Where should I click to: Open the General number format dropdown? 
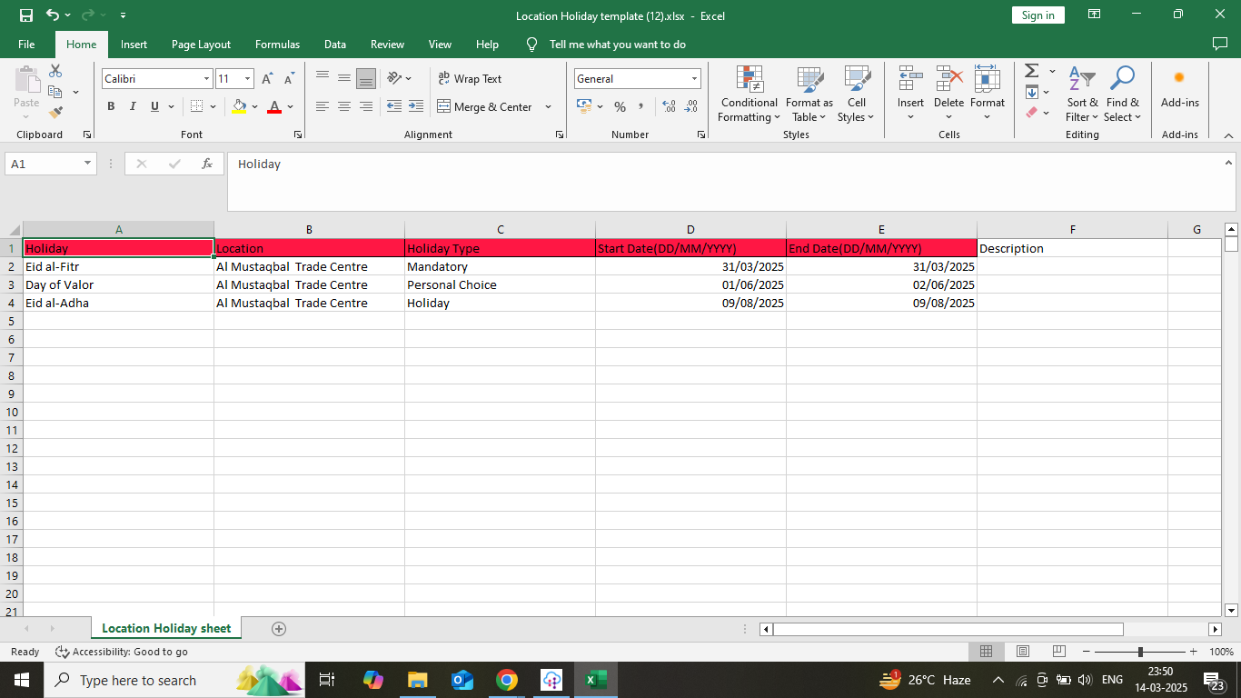tap(694, 79)
